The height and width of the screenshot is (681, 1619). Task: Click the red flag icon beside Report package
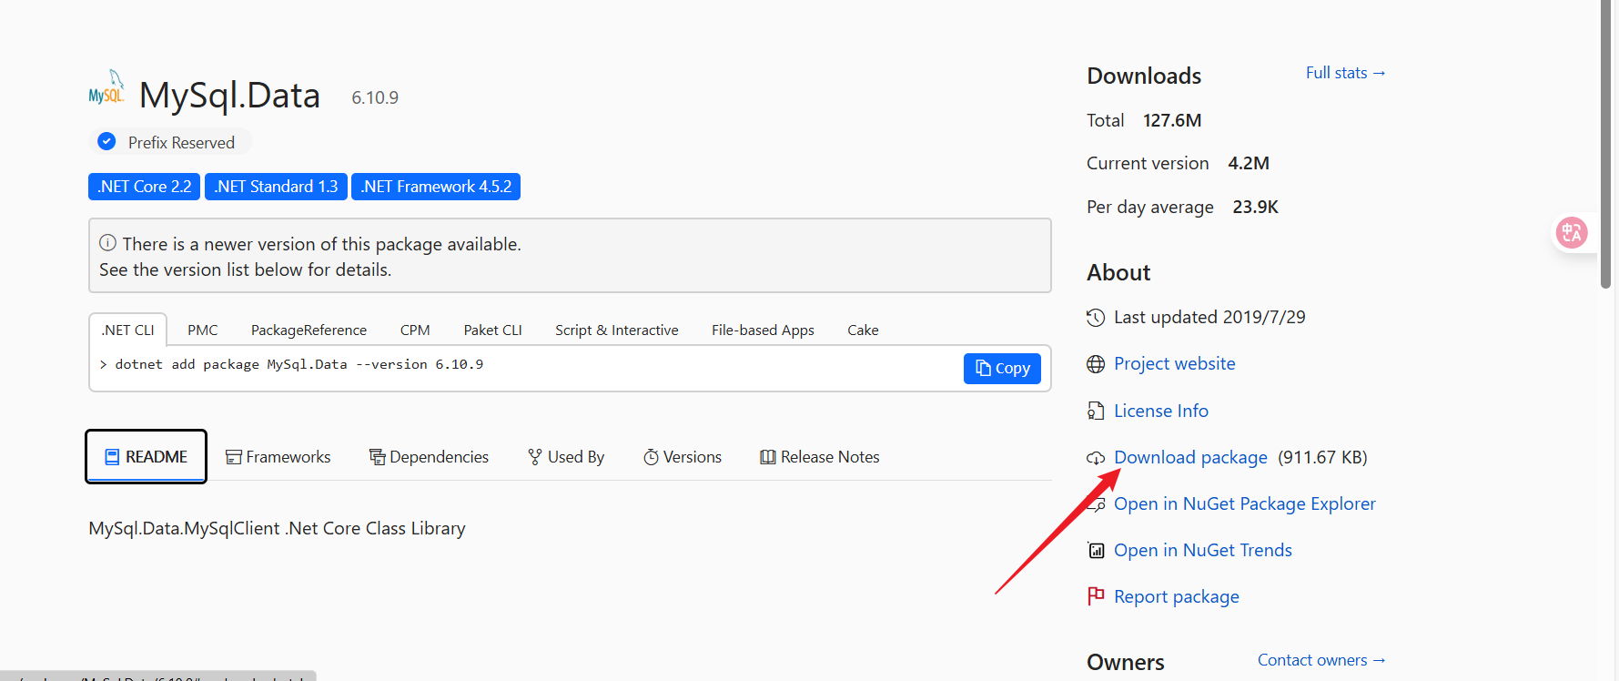pos(1096,595)
